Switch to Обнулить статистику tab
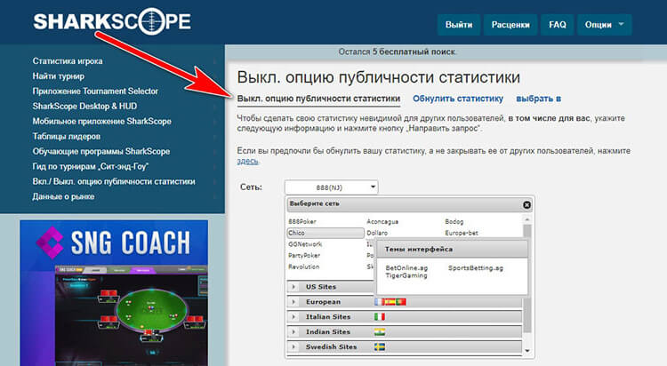The width and height of the screenshot is (667, 366). coord(458,99)
